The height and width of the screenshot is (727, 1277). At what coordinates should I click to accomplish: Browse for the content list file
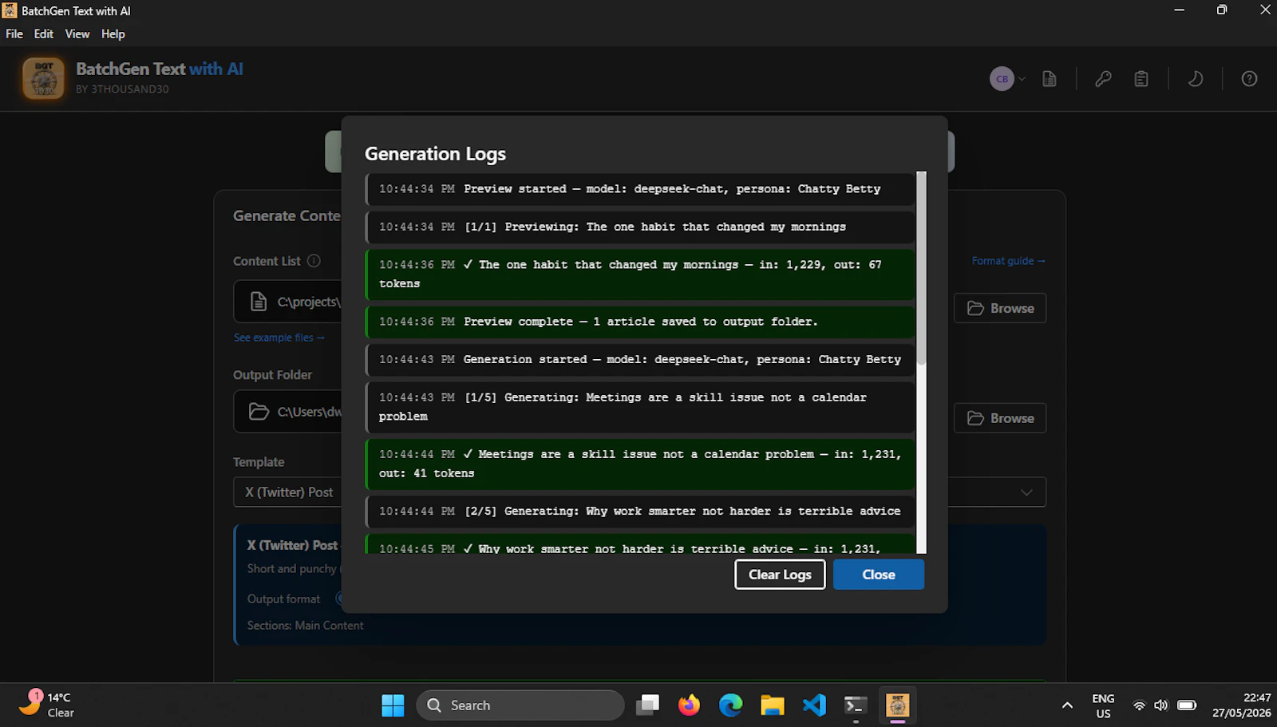pyautogui.click(x=1000, y=308)
